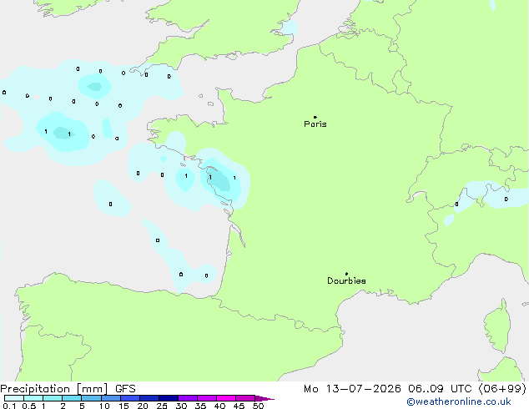Select the 0.5–1 mm legend swatch
This screenshot has width=529, height=409.
click(x=33, y=398)
